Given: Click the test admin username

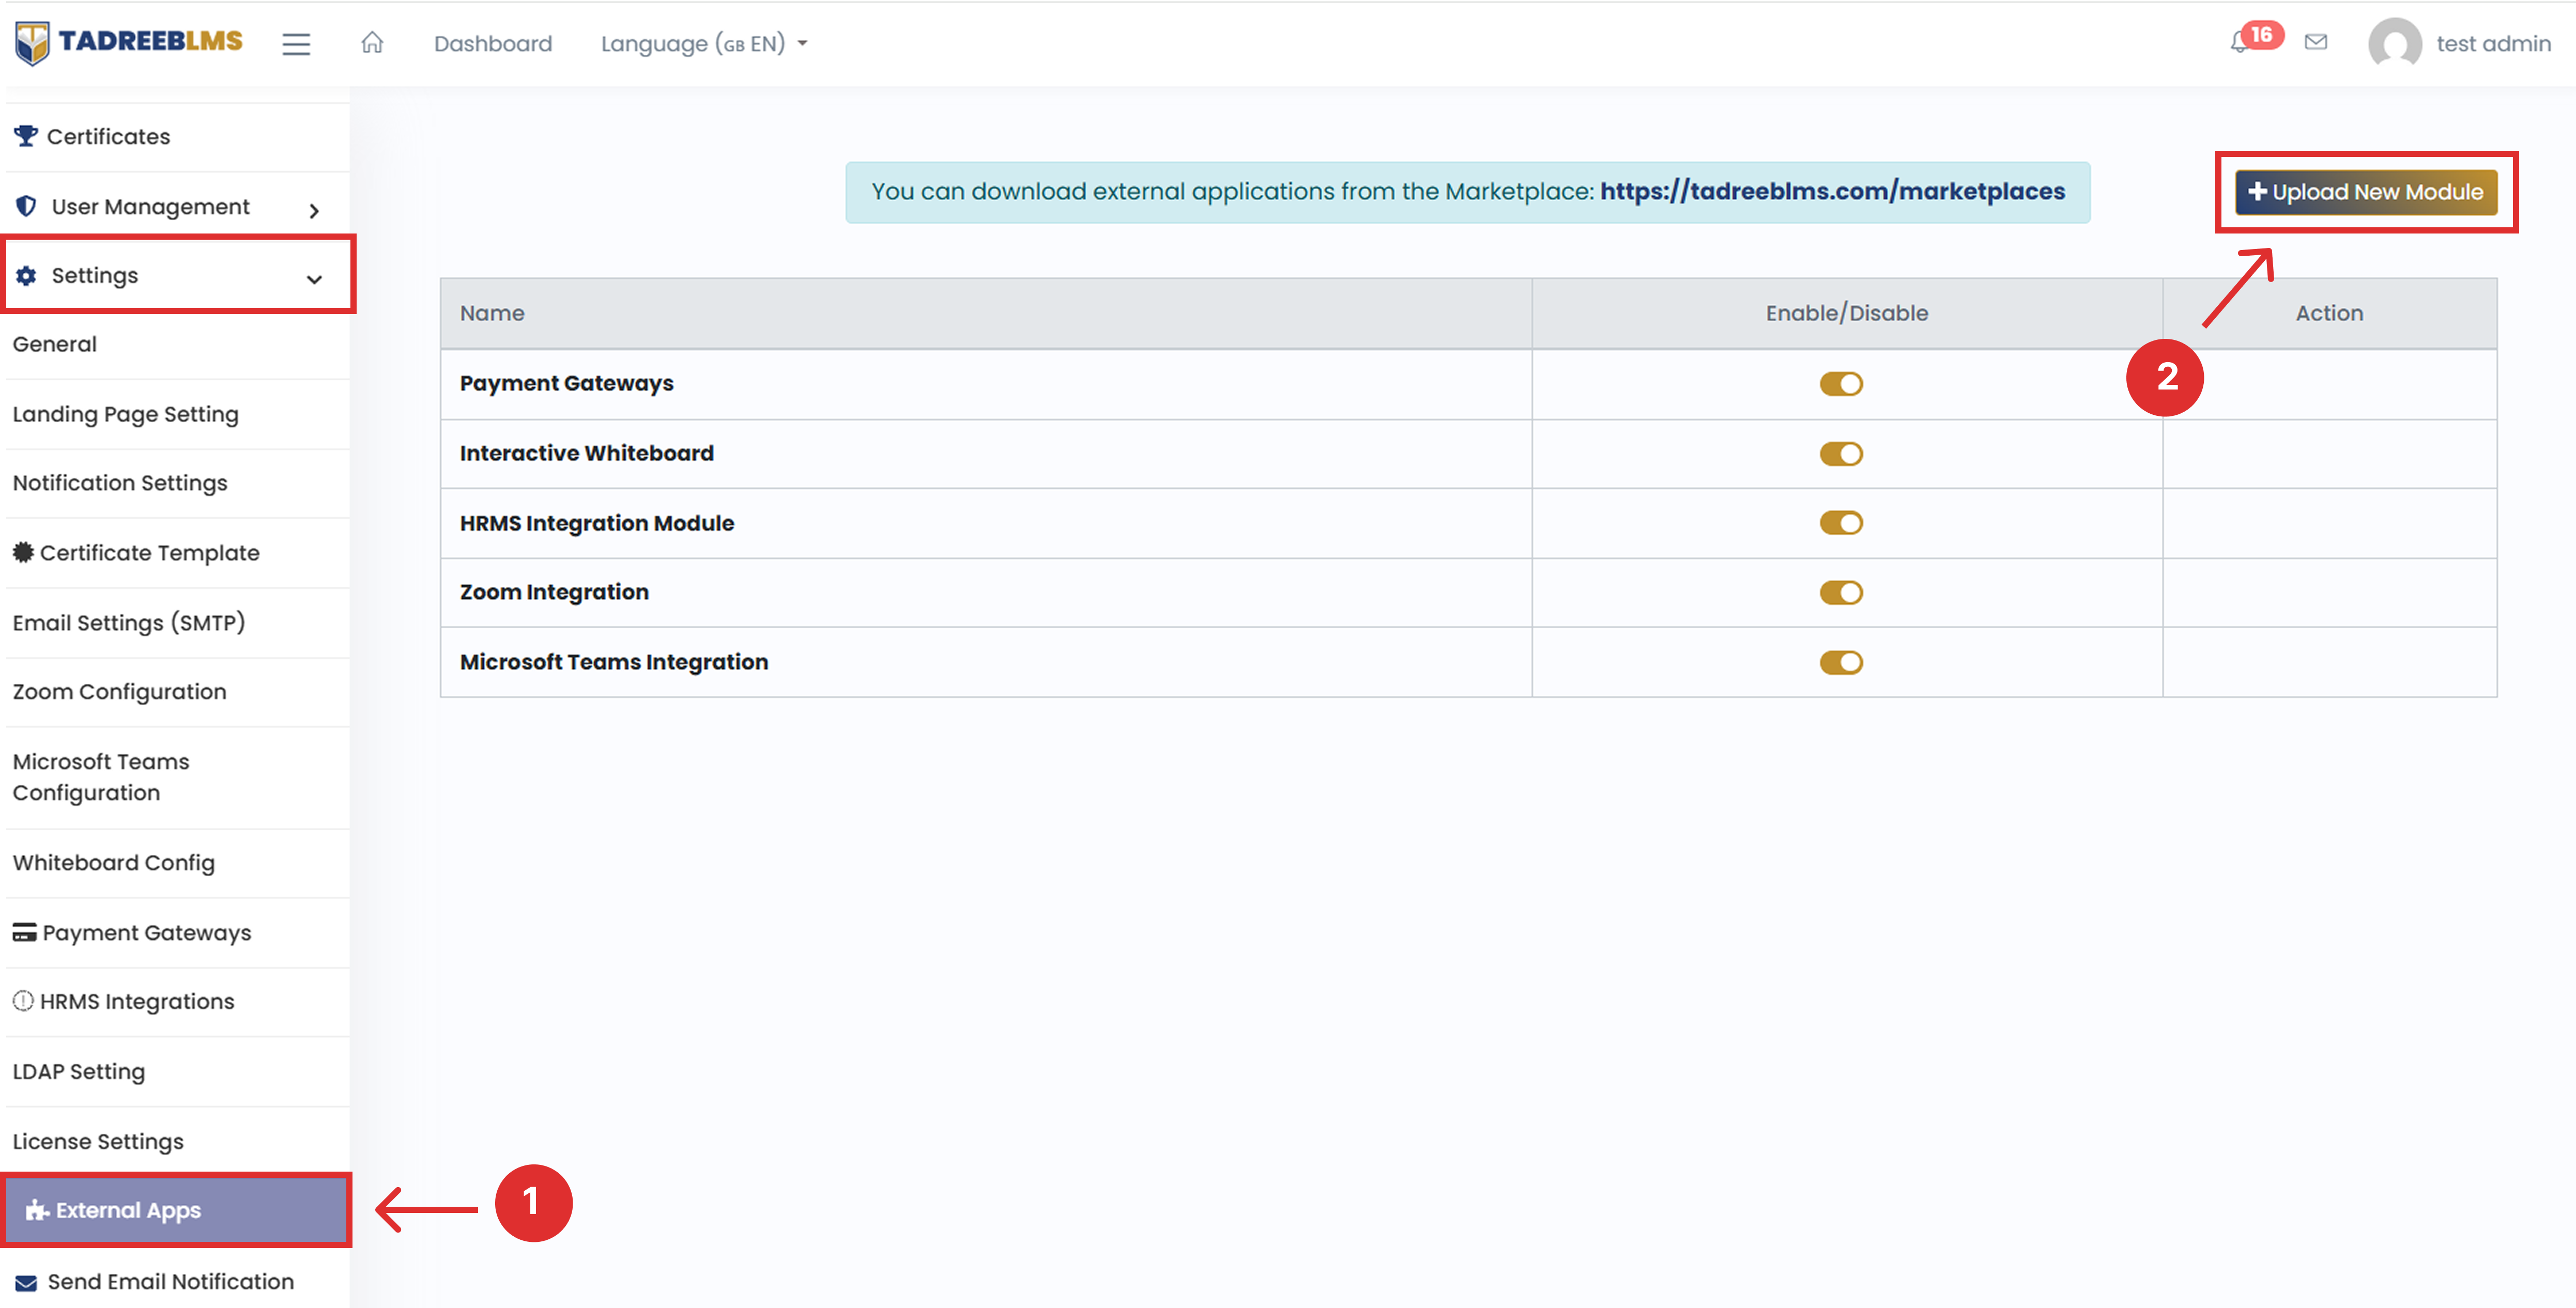Looking at the screenshot, I should pos(2494,44).
